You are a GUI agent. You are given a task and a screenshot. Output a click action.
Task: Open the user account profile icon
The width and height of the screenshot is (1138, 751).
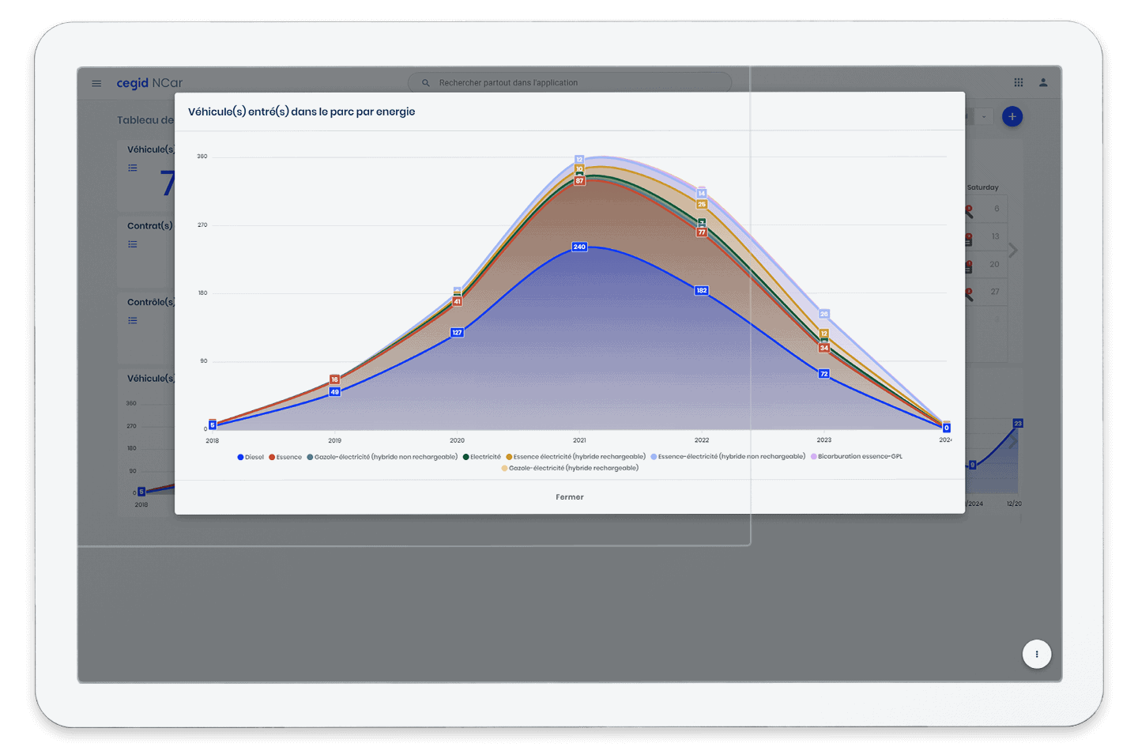(1043, 82)
